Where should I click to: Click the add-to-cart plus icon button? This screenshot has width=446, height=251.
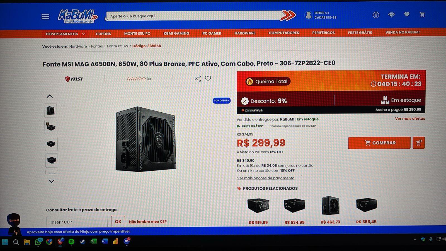coord(418,143)
